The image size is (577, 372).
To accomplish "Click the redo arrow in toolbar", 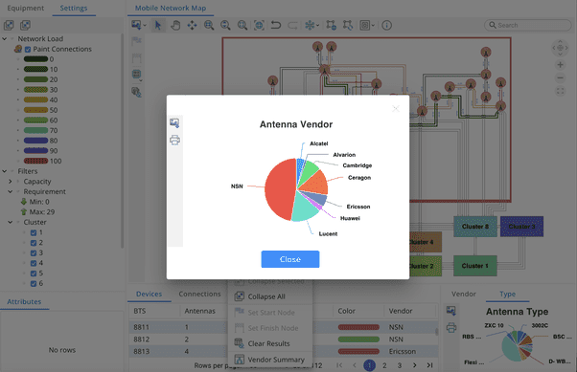I will (x=292, y=25).
